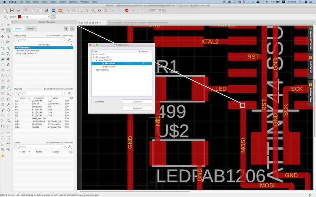This screenshot has width=316, height=197.
Task: Select the Mirror tool
Action: coord(8,37)
